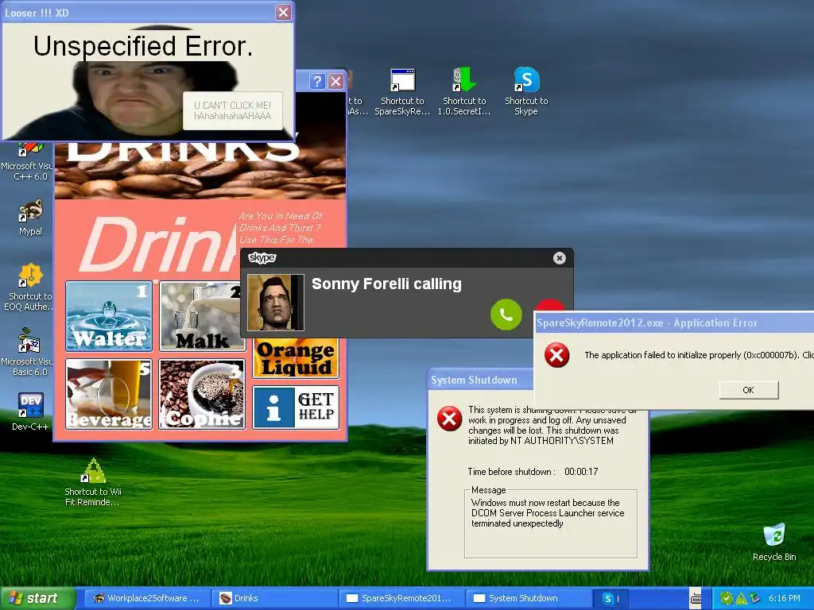Switch to Drinks taskbar item
The height and width of the screenshot is (610, 814).
tap(274, 598)
